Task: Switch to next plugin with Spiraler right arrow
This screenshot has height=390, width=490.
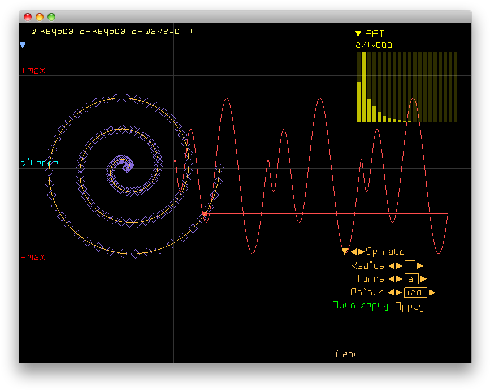Action: [361, 251]
